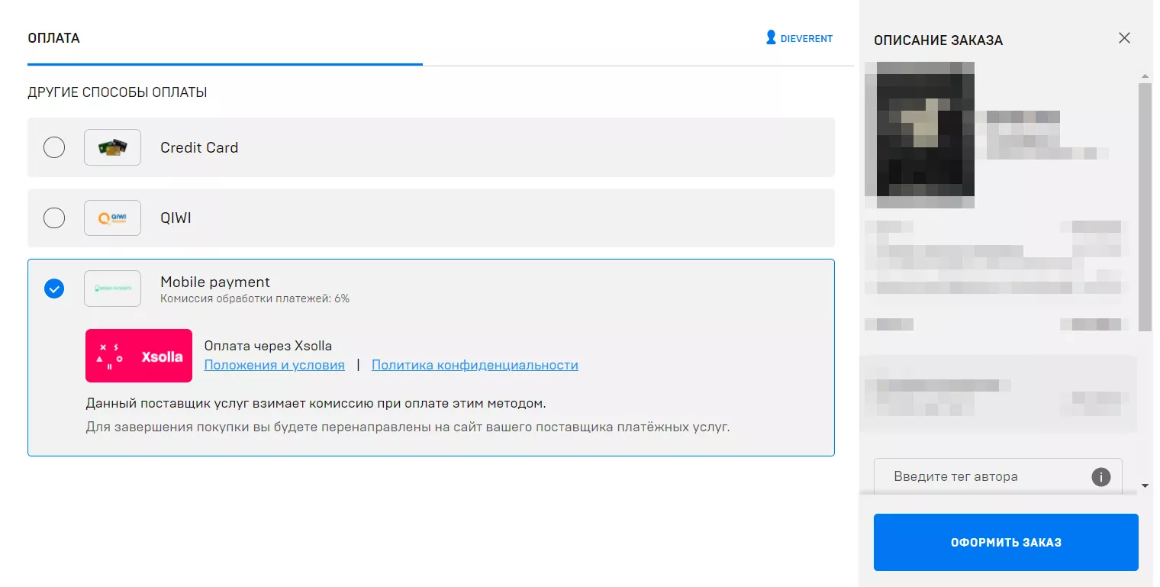
Task: Click the Для завершения покупки redirect notice text
Action: pyautogui.click(x=408, y=427)
